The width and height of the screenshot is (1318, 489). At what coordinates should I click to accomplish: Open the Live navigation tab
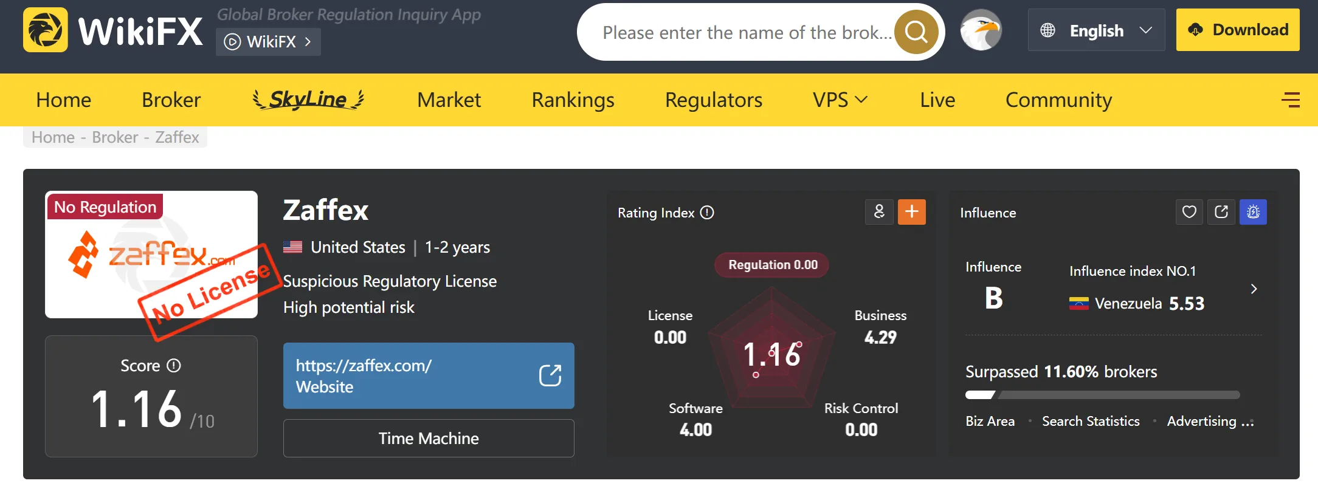coord(937,100)
